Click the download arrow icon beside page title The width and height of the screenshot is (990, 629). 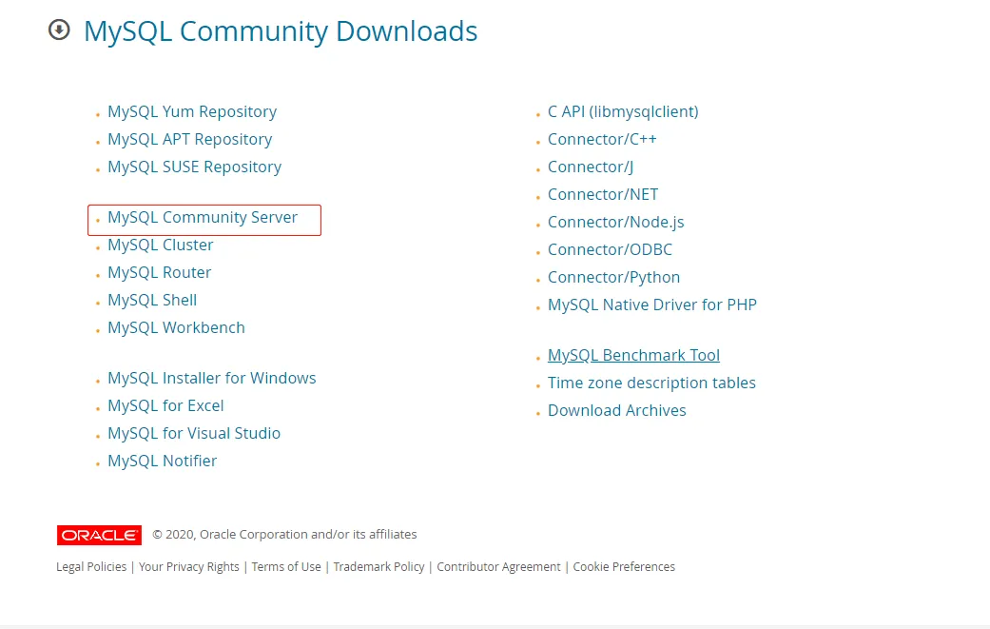click(59, 30)
